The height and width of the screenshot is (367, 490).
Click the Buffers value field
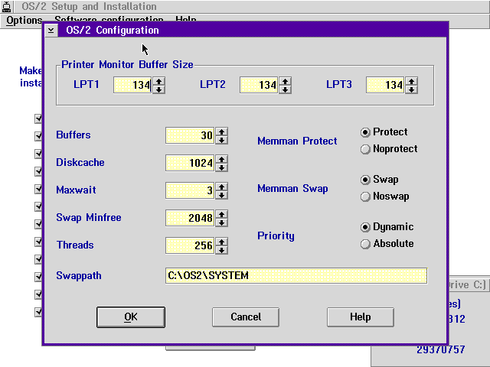point(190,135)
